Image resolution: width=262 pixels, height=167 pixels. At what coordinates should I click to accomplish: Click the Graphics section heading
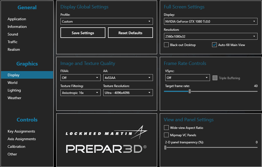click(x=27, y=64)
